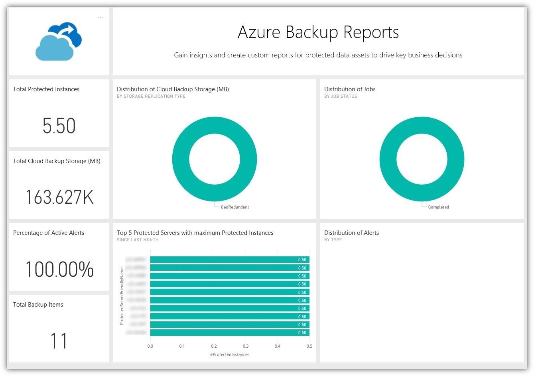The height and width of the screenshot is (376, 534).
Task: Click the #ProtectedInstances axis title
Action: click(x=230, y=354)
